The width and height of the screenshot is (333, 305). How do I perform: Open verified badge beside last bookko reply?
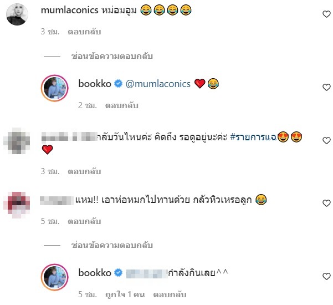[118, 273]
